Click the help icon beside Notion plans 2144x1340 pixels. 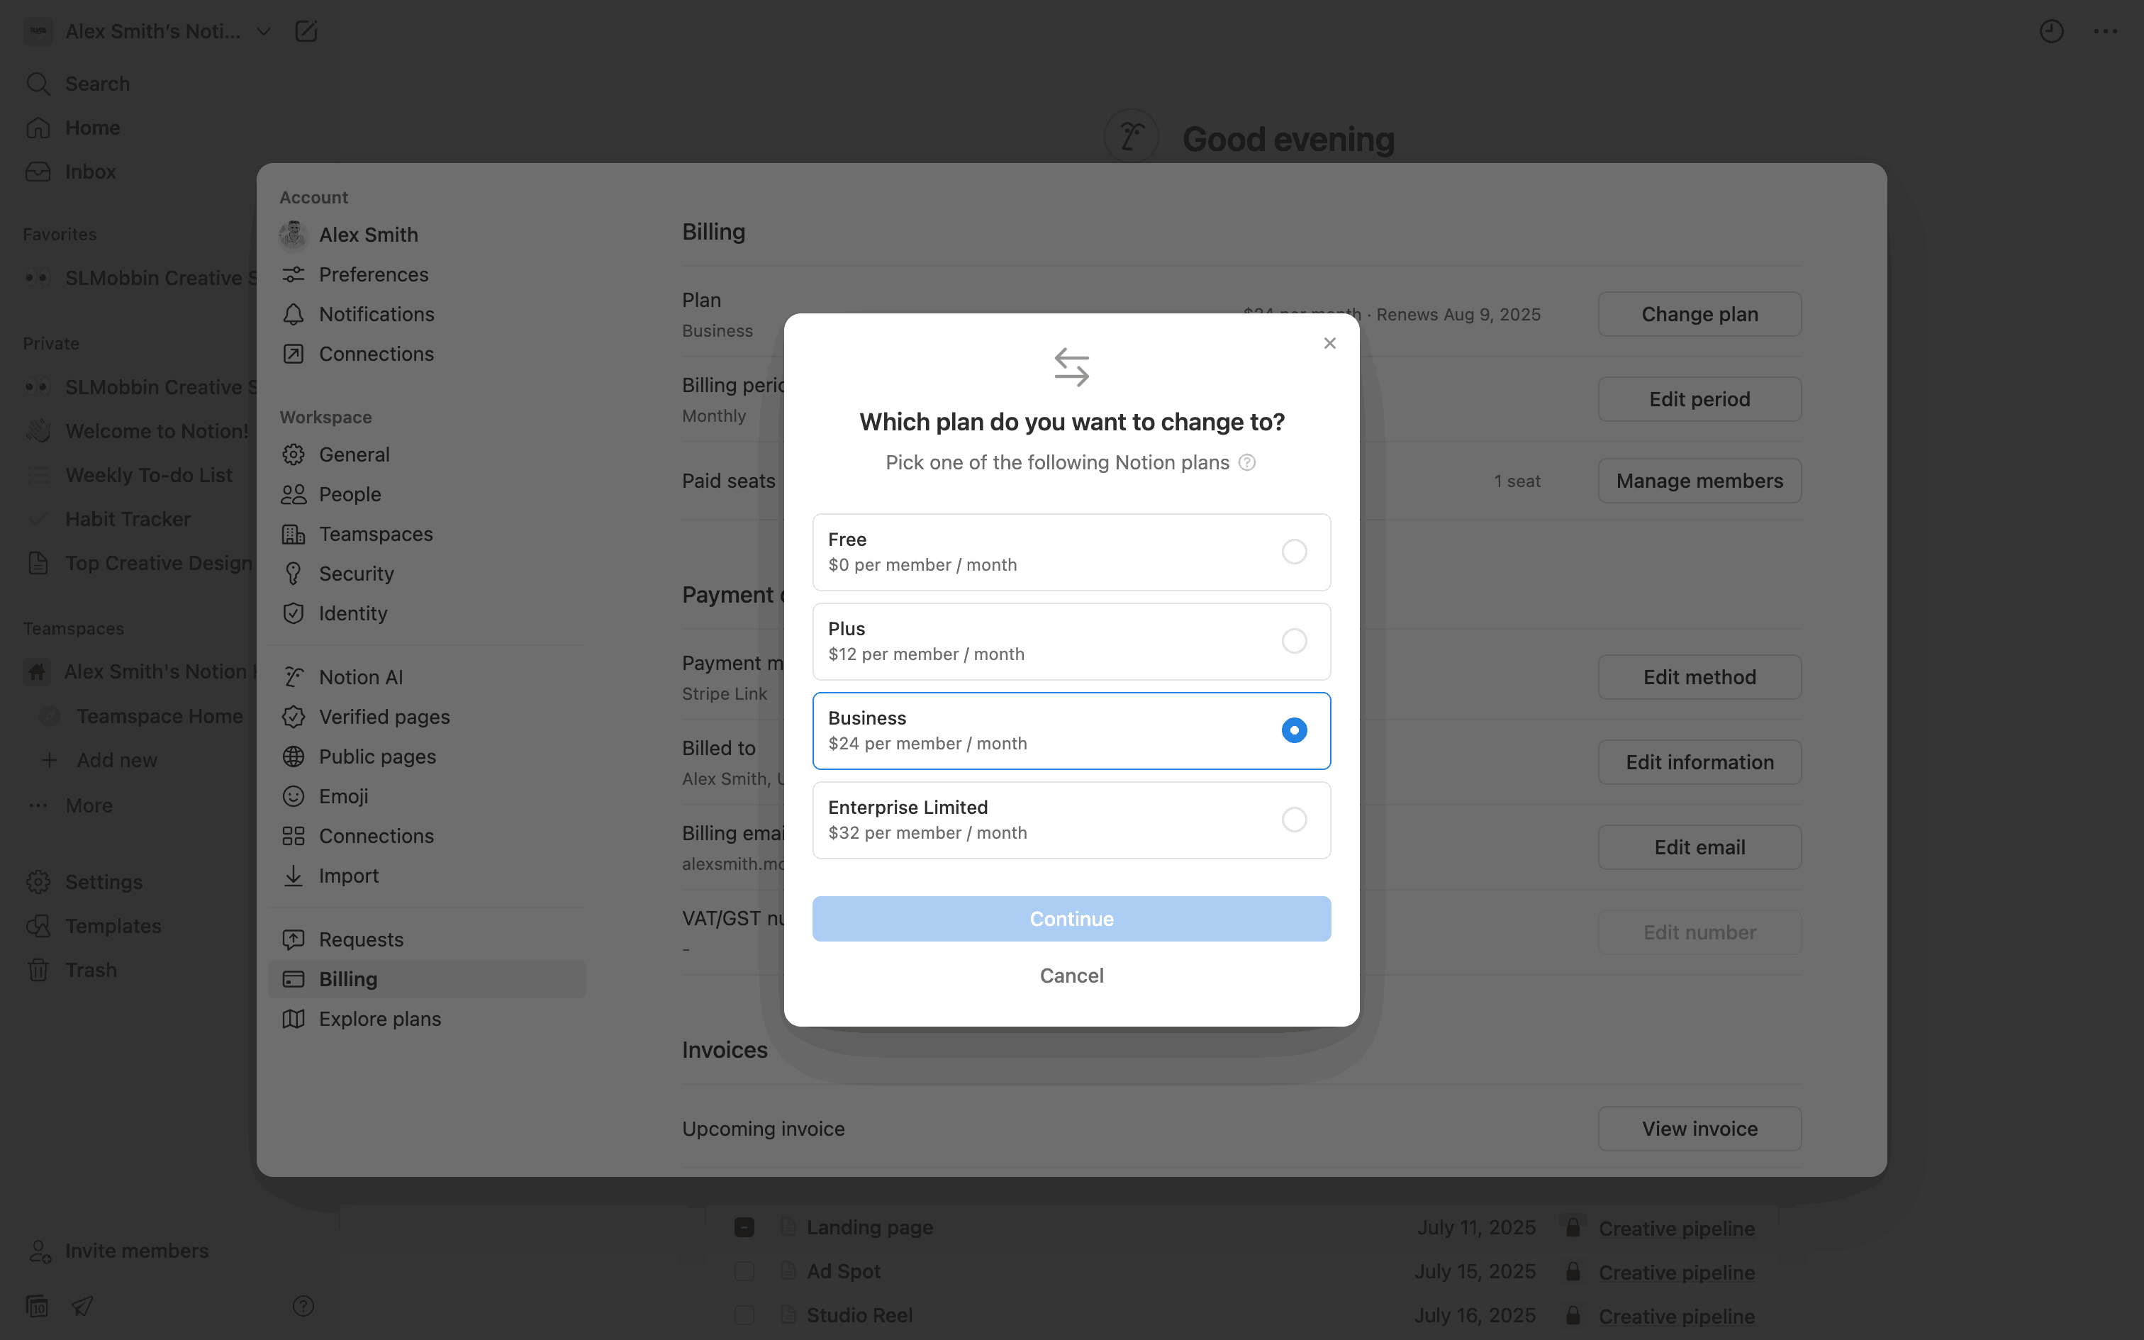coord(1246,462)
